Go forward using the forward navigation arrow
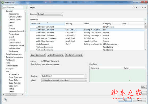The height and width of the screenshot is (104, 149). tap(139, 7)
